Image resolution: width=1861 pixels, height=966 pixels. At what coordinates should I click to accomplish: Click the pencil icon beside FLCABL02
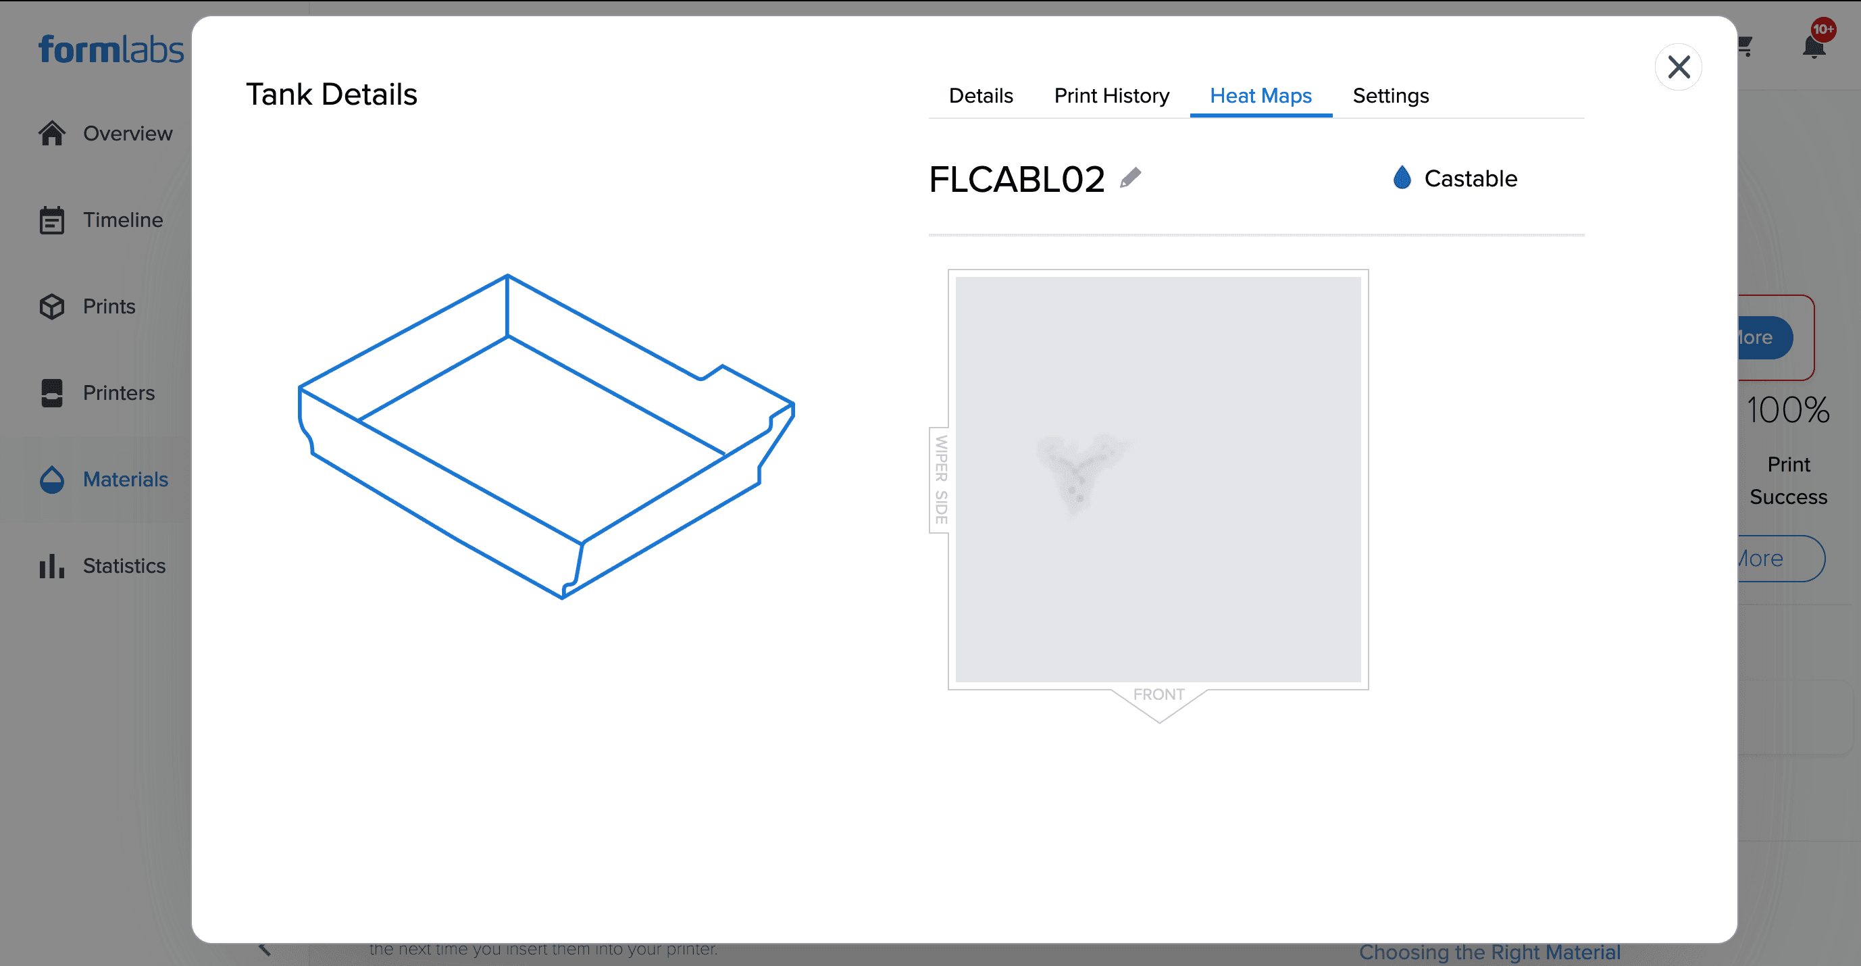tap(1130, 178)
